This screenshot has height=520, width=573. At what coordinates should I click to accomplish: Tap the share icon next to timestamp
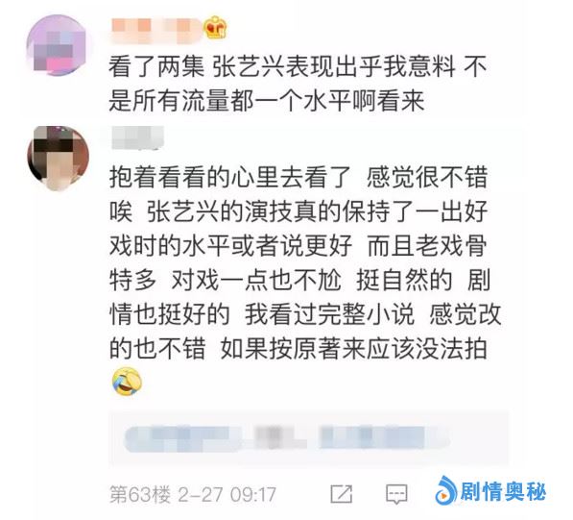click(342, 494)
